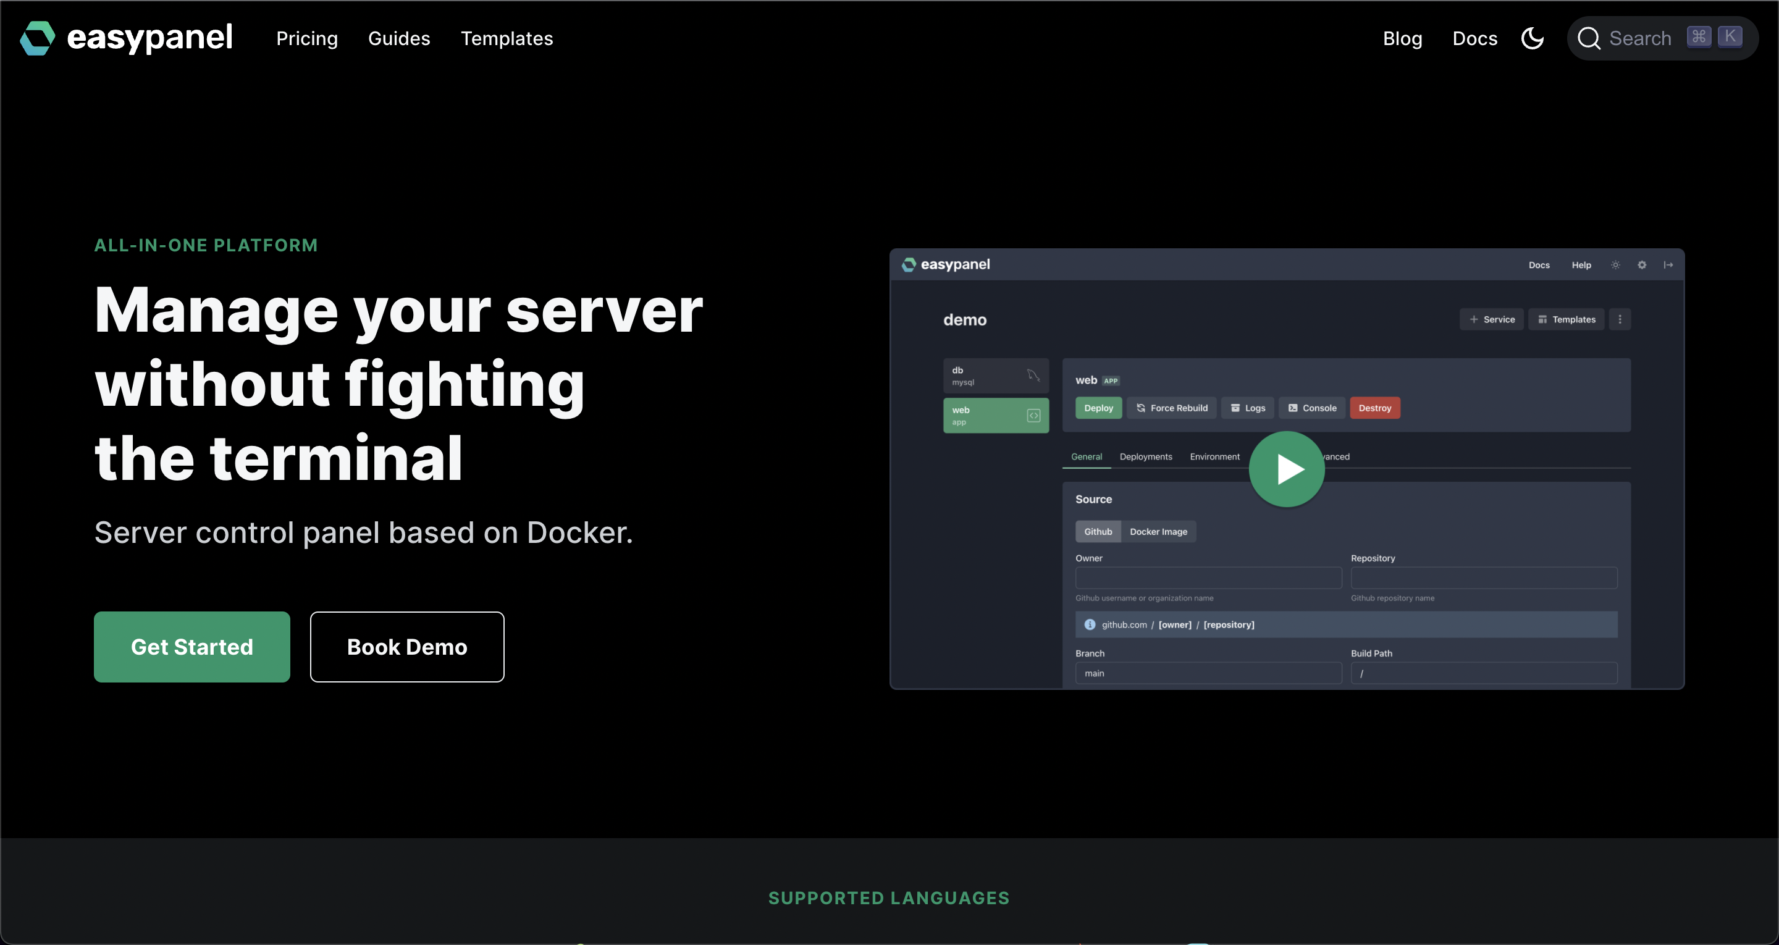The height and width of the screenshot is (945, 1779).
Task: Select the web app service in demo preview
Action: coord(996,415)
